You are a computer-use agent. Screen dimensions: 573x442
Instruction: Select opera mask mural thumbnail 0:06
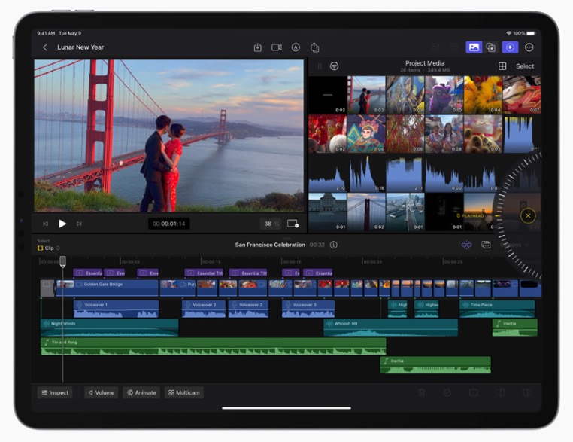366,134
